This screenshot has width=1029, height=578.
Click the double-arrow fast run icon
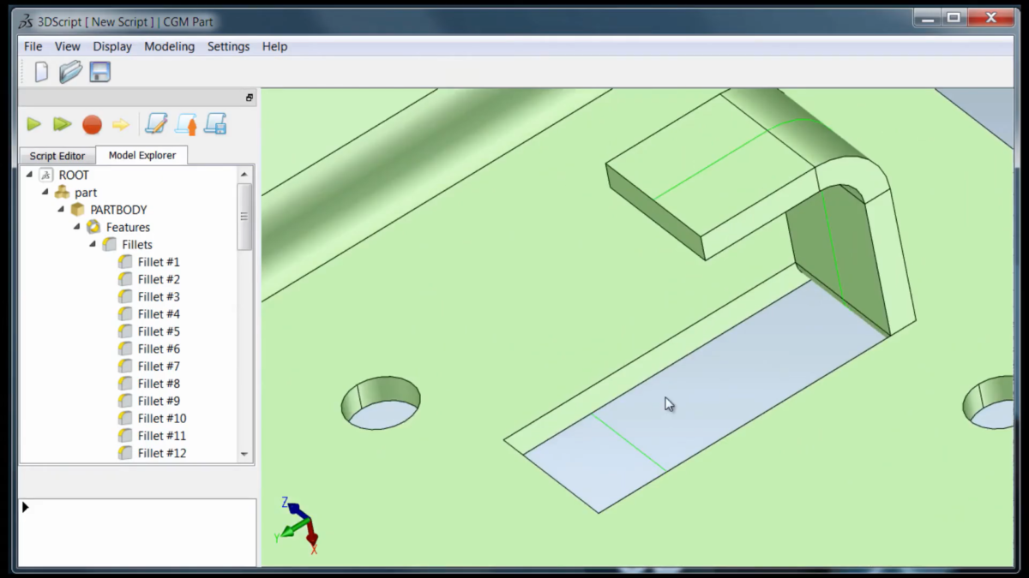click(62, 124)
